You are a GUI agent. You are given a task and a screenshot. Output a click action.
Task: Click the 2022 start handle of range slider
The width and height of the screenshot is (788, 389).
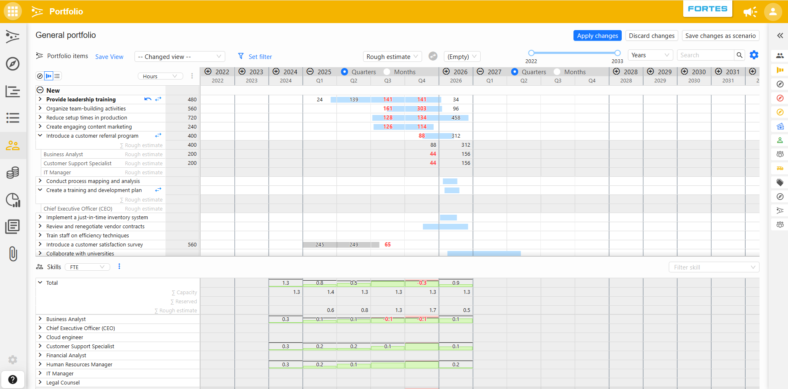(x=531, y=53)
